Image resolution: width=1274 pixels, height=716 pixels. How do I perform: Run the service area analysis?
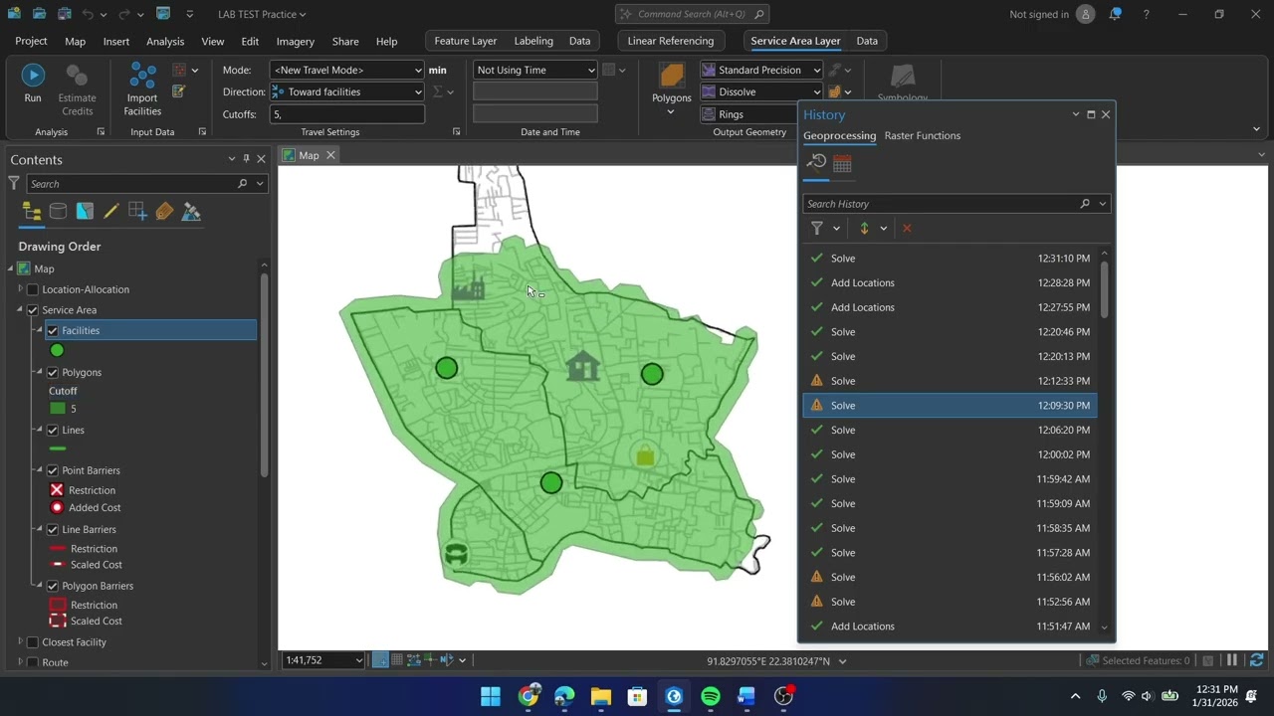pos(33,84)
